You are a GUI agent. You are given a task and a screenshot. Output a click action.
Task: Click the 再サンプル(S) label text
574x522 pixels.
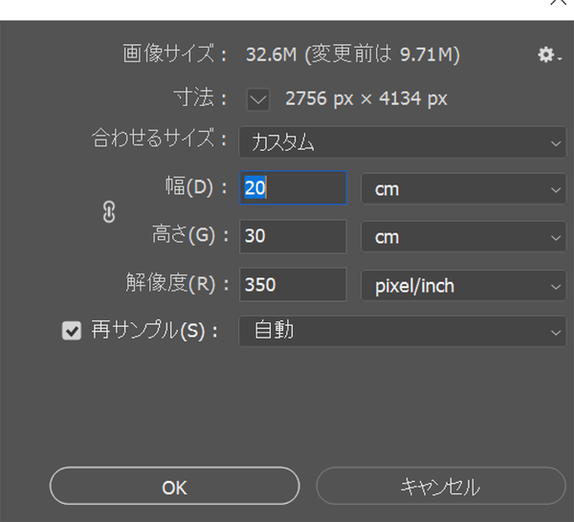[155, 332]
